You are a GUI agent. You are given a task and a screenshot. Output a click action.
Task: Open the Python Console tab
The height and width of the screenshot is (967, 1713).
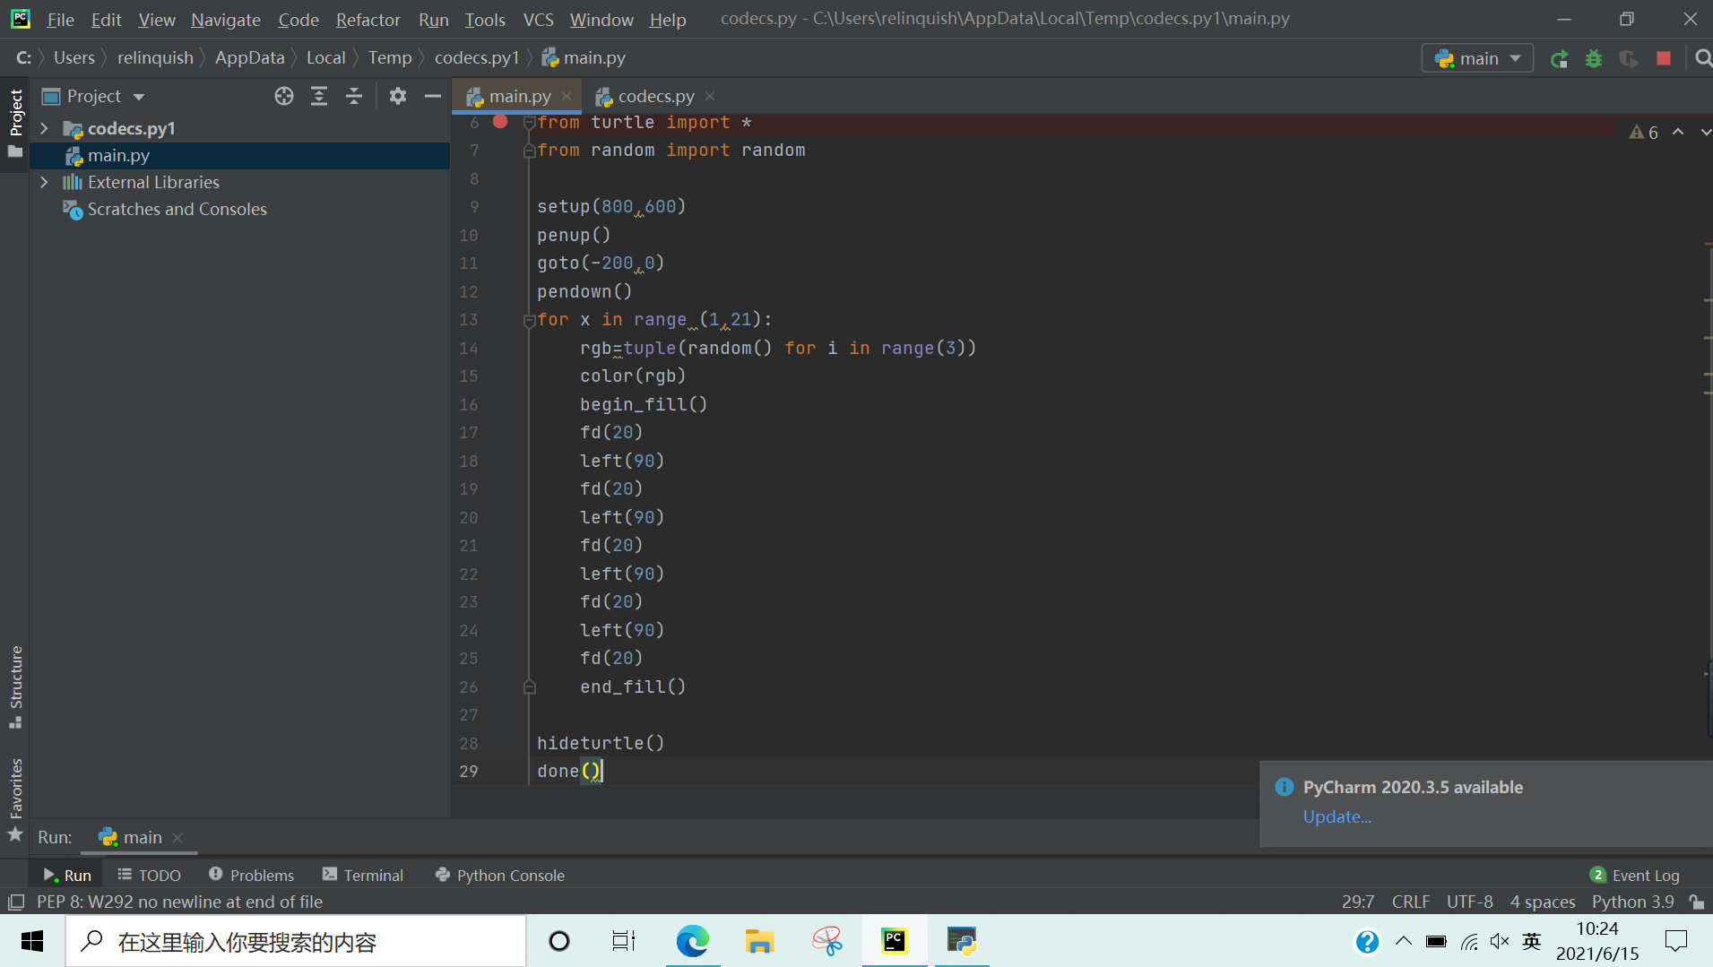(x=499, y=875)
